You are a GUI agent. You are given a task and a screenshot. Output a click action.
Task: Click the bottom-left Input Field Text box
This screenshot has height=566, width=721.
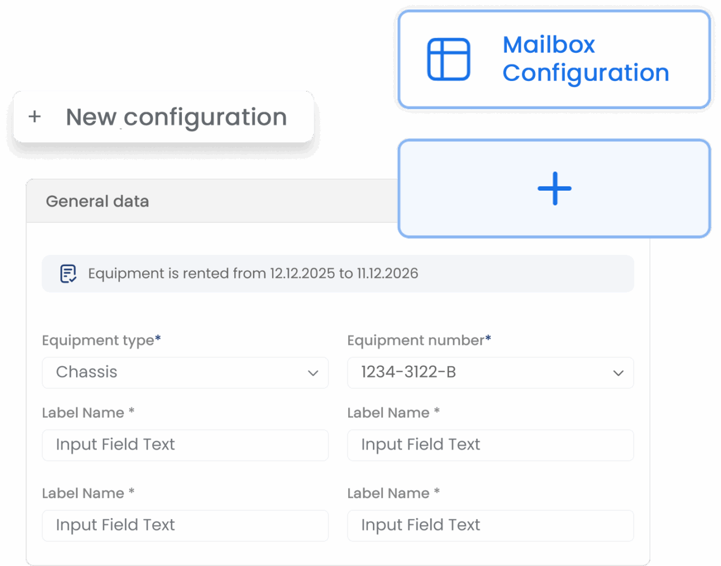point(185,525)
